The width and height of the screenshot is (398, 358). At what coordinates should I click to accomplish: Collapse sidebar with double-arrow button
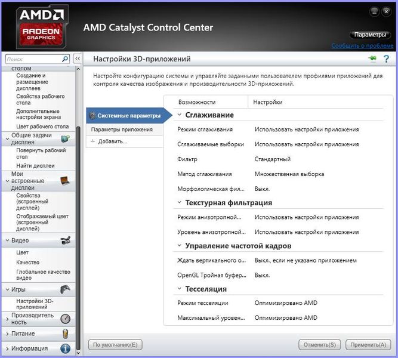(78, 58)
